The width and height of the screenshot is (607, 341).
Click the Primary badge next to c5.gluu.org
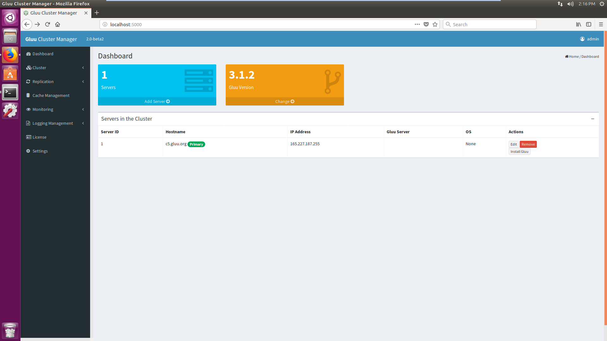[x=196, y=144]
